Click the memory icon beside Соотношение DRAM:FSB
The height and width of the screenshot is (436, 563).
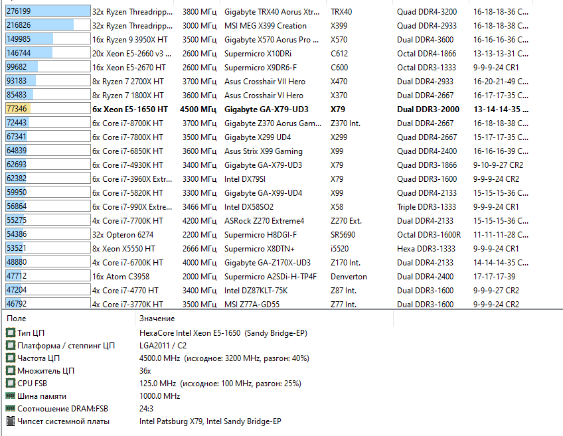click(x=11, y=408)
